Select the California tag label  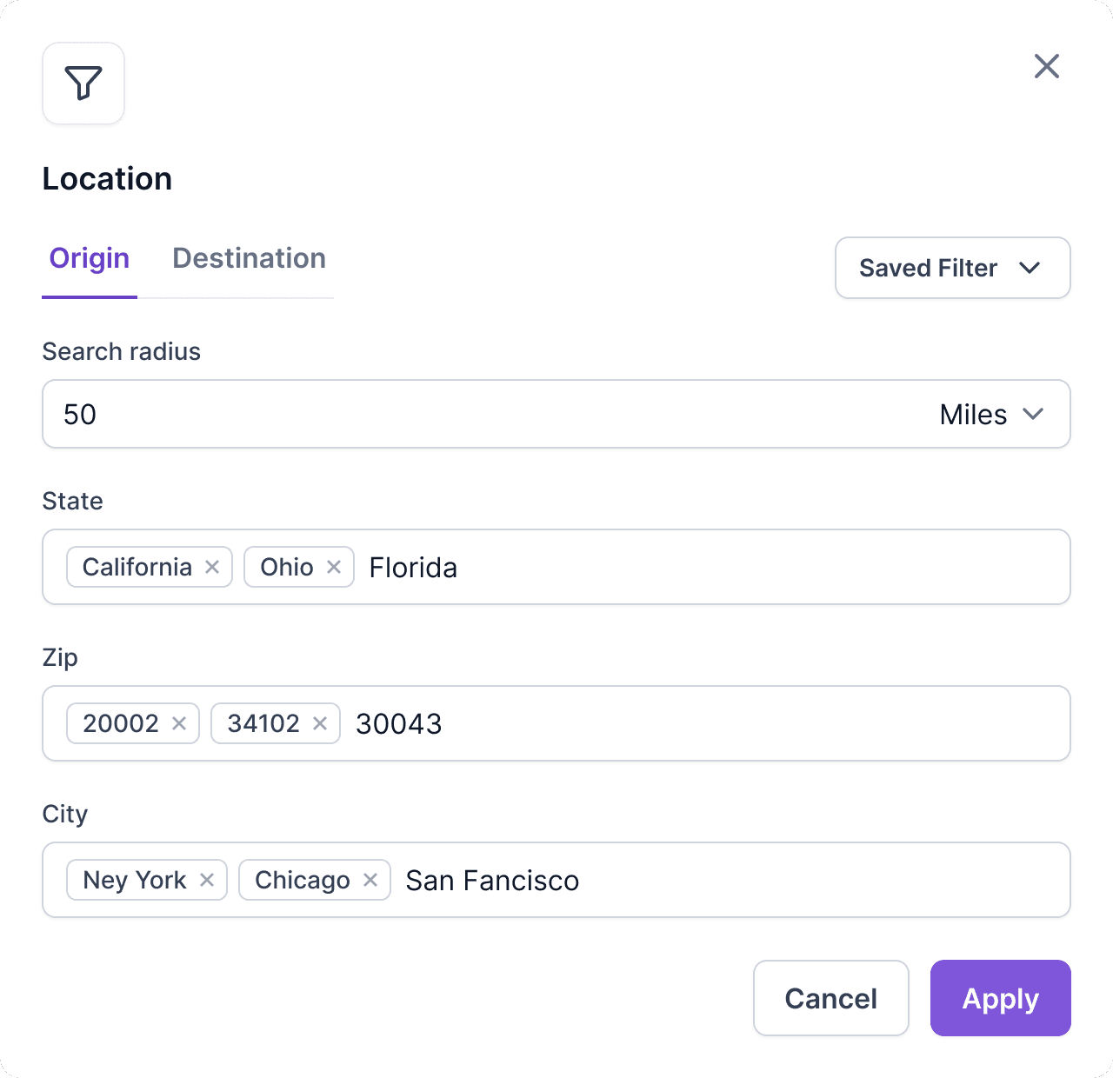pyautogui.click(x=137, y=567)
